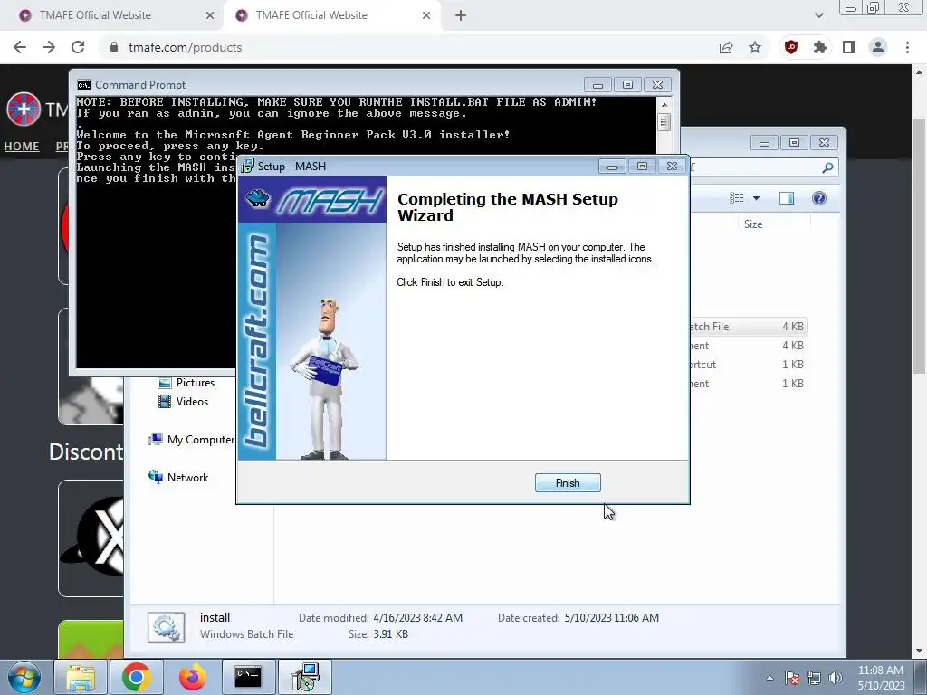The height and width of the screenshot is (695, 927).
Task: Click the Command Prompt title bar icon
Action: pos(84,85)
